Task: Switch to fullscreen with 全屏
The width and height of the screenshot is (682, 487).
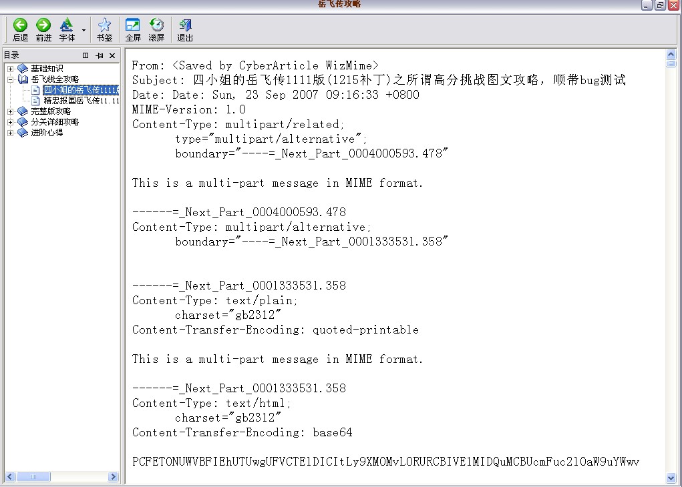Action: (x=133, y=30)
